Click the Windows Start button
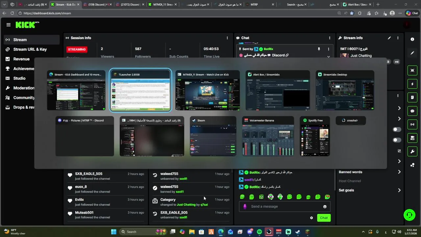This screenshot has width=421, height=237. [x=113, y=232]
